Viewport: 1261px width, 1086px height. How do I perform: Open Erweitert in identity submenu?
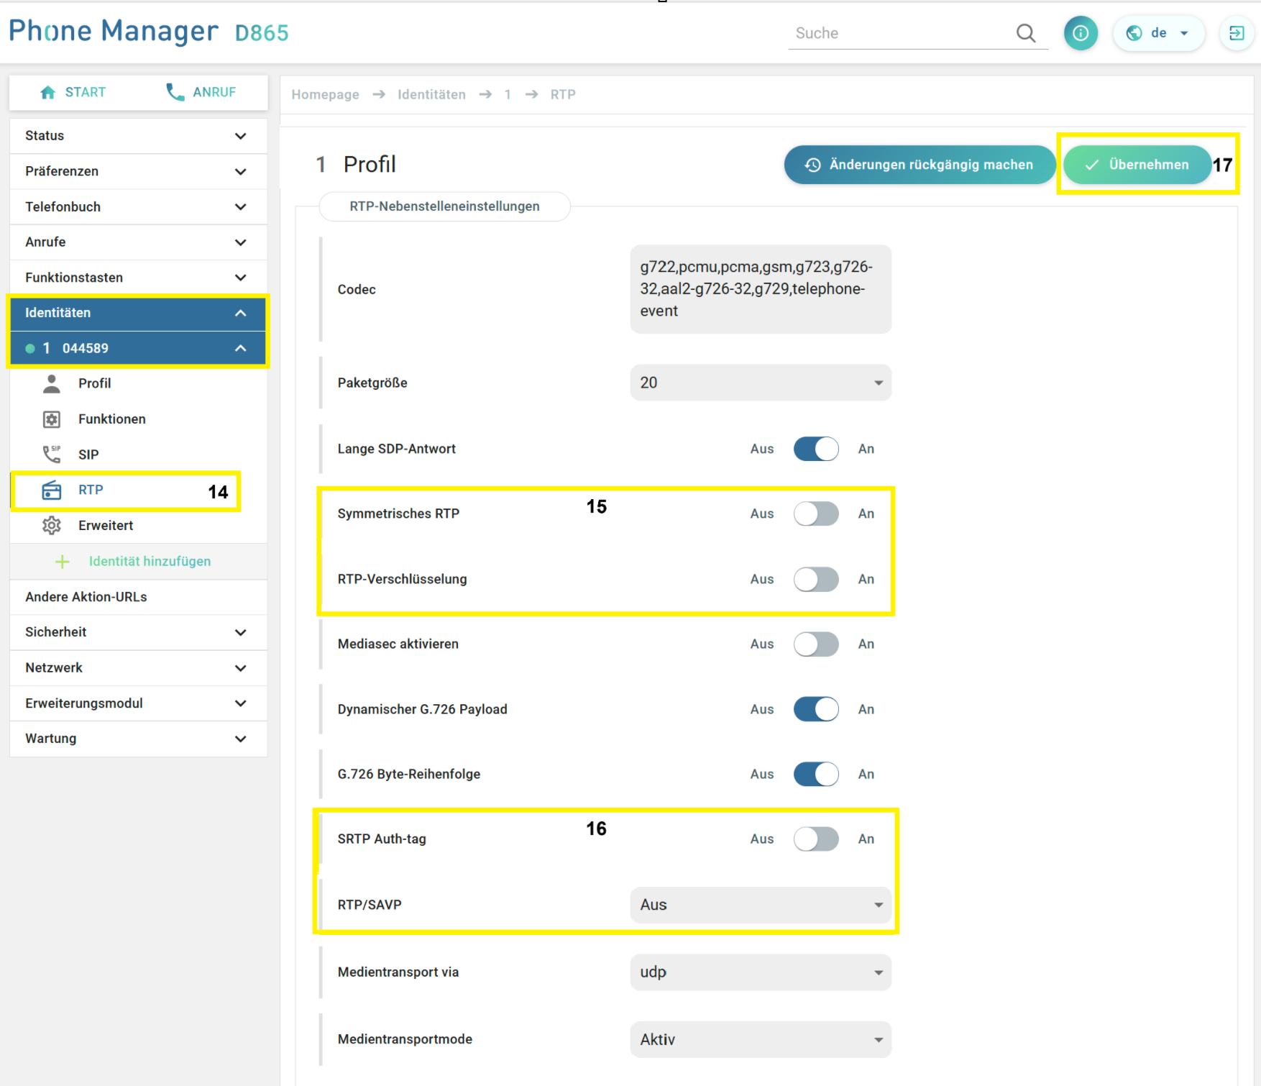(106, 526)
